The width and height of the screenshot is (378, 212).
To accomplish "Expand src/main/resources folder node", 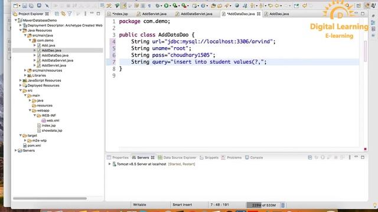I will coord(25,71).
